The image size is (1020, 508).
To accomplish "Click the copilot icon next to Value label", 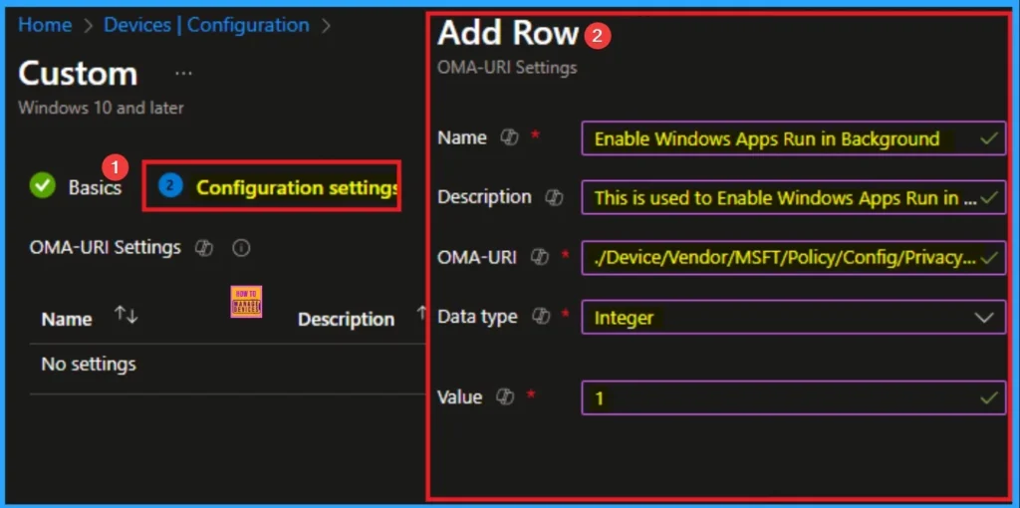I will (505, 396).
